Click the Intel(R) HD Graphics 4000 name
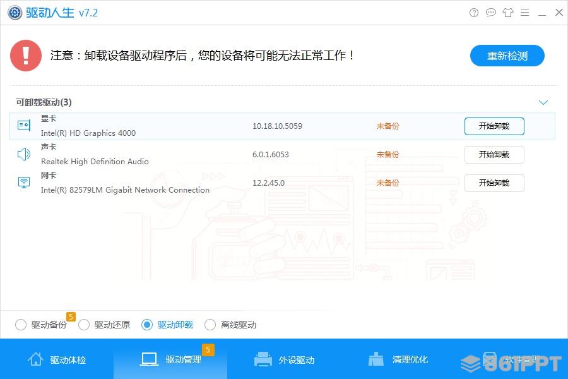Screen dimensions: 568x379 point(88,133)
